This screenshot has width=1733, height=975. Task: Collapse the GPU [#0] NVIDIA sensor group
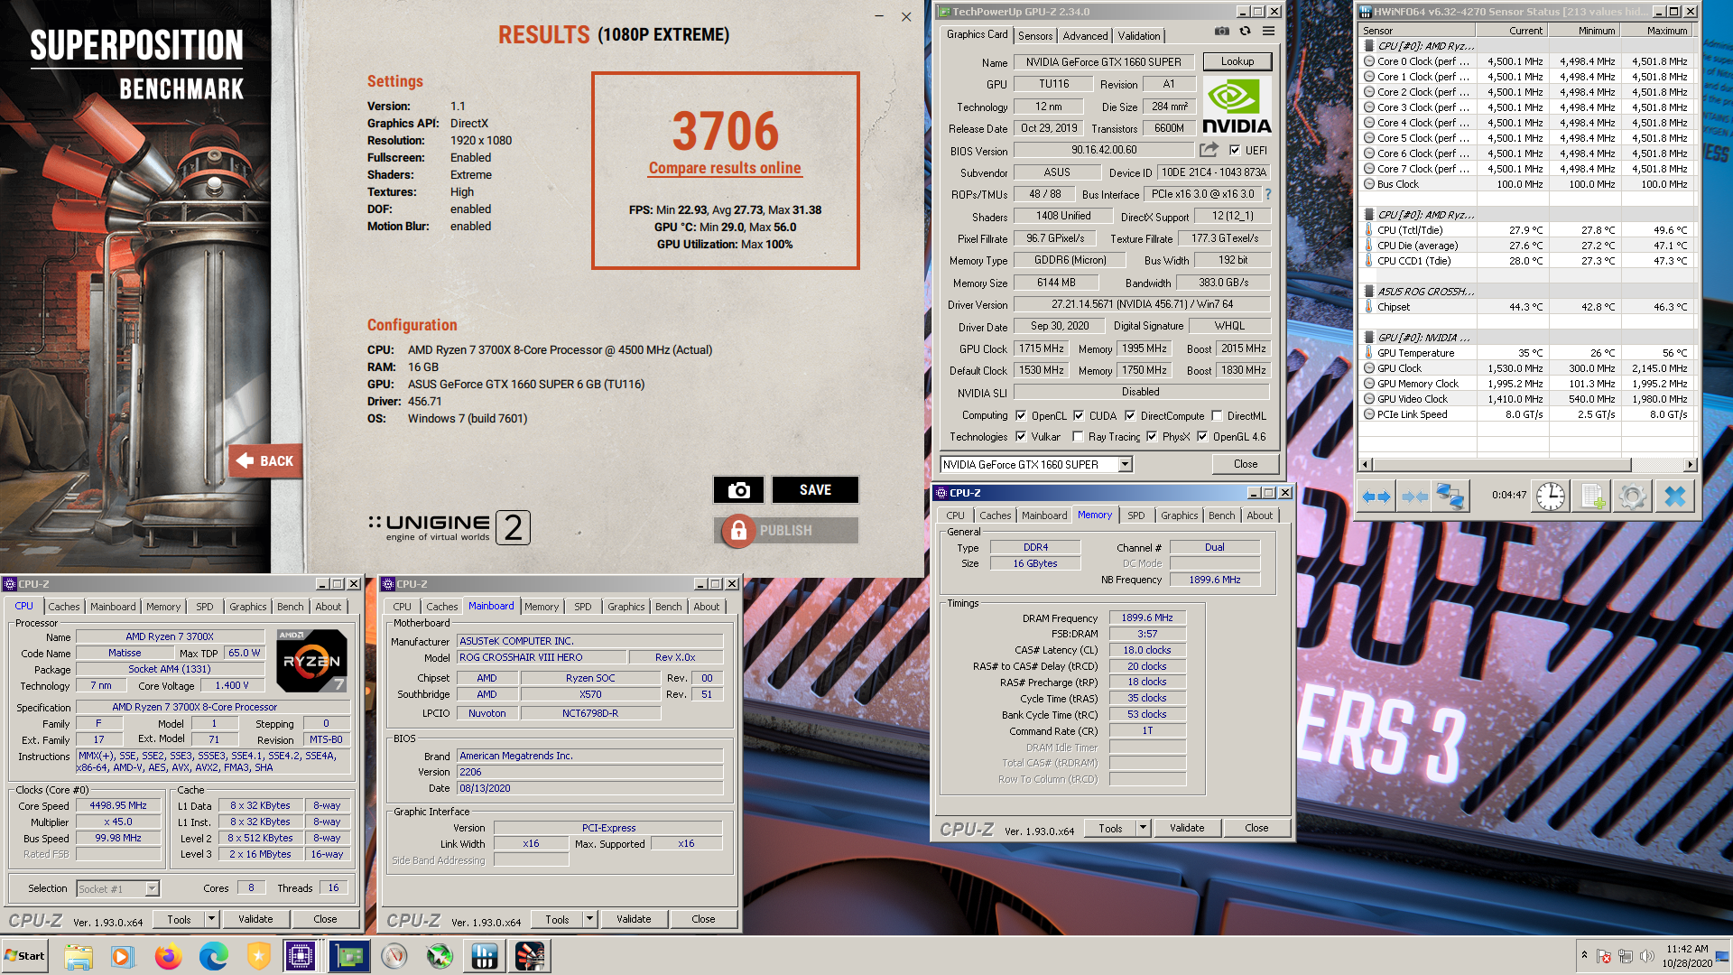[1368, 338]
